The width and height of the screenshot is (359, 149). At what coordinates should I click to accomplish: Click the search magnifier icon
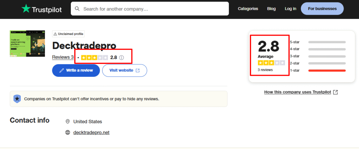77,9
